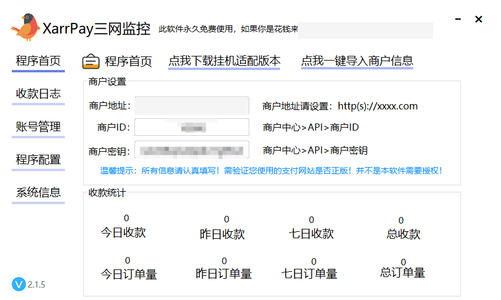The height and width of the screenshot is (300, 501).
Task: Click the 0 value above 昨日订单量
Action: pos(225,261)
